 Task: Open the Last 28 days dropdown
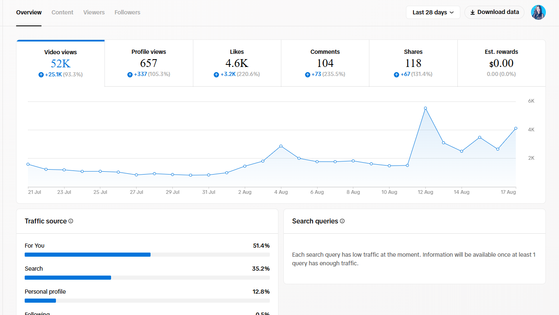tap(433, 12)
